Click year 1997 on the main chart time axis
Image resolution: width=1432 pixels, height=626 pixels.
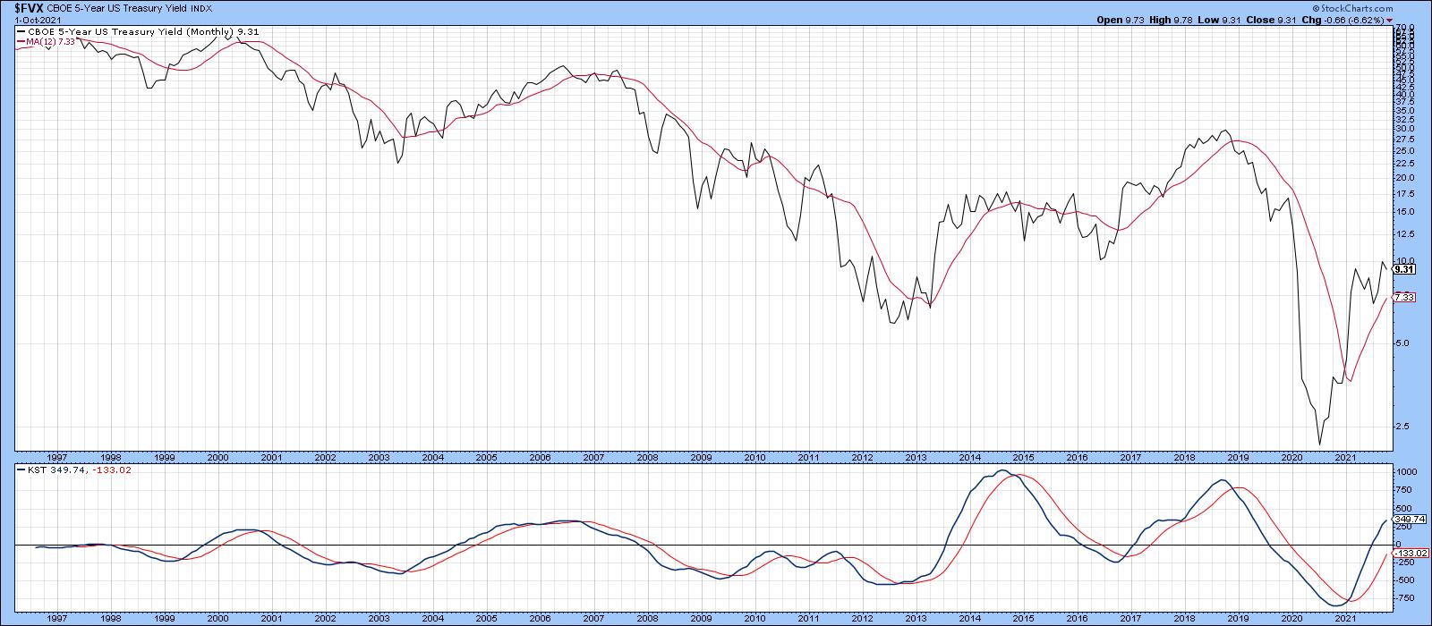[56, 456]
